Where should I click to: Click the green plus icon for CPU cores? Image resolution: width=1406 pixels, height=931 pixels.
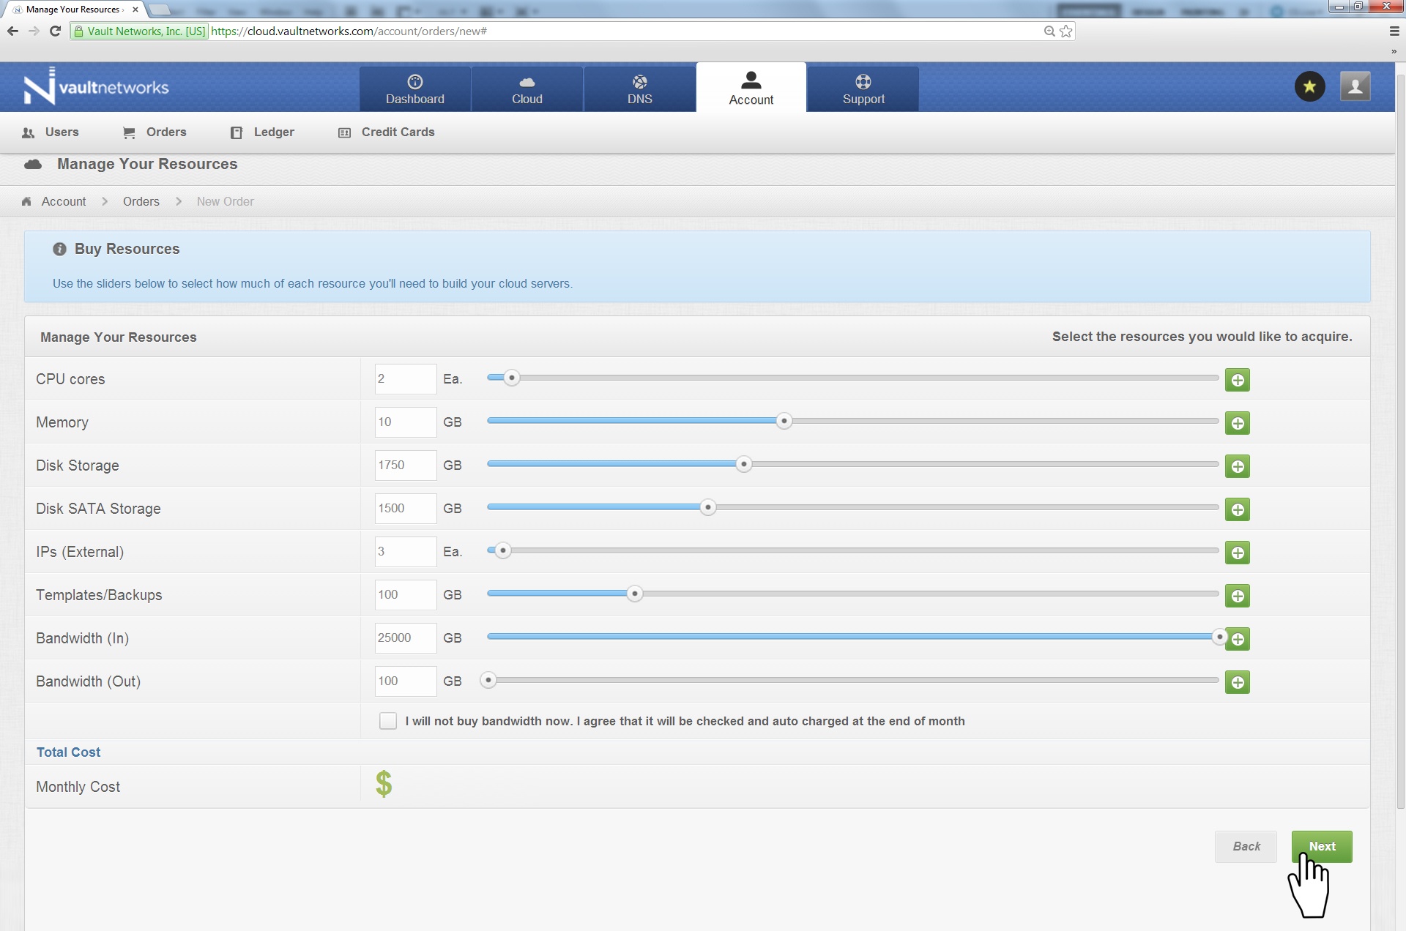tap(1237, 380)
